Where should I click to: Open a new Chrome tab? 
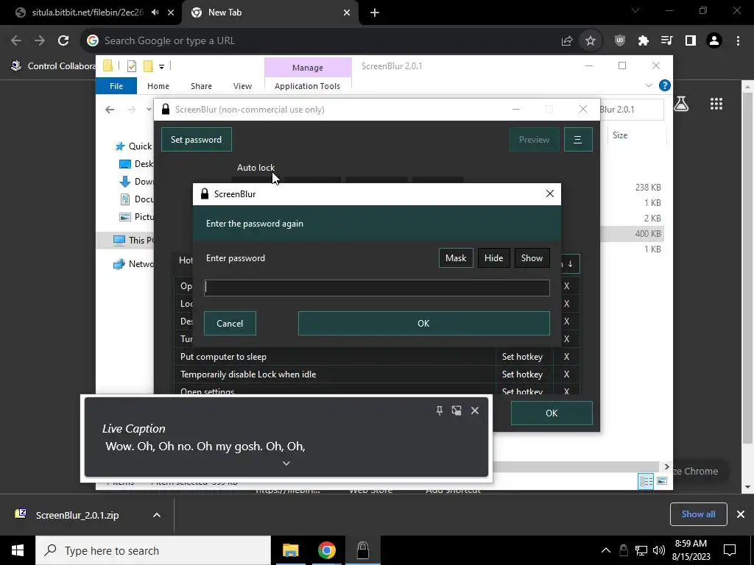click(x=375, y=13)
